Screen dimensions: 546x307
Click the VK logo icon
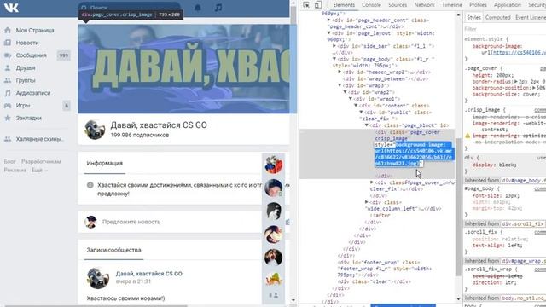[x=11, y=8]
